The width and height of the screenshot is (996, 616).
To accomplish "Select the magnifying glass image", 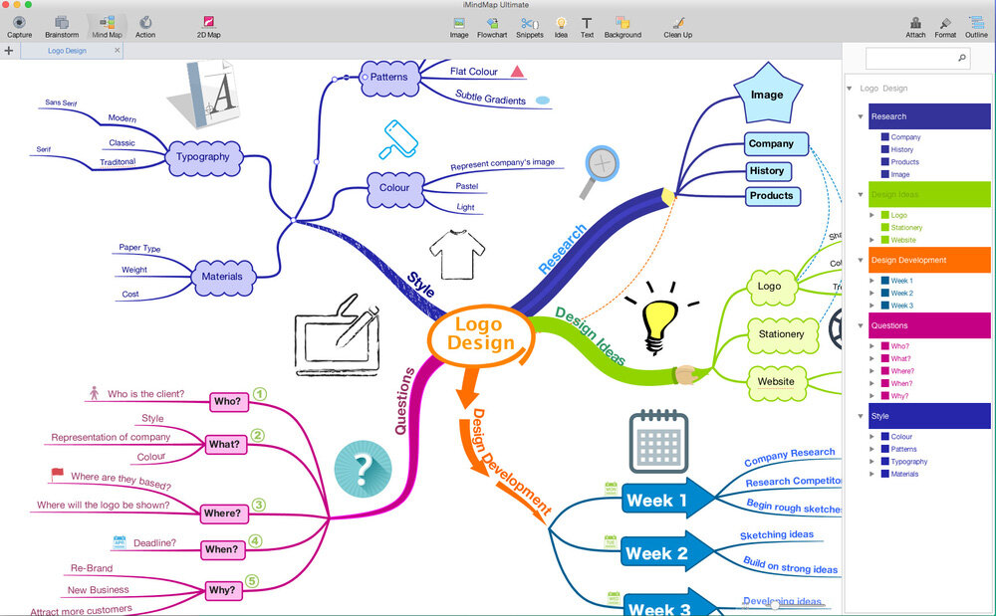I will pyautogui.click(x=599, y=171).
